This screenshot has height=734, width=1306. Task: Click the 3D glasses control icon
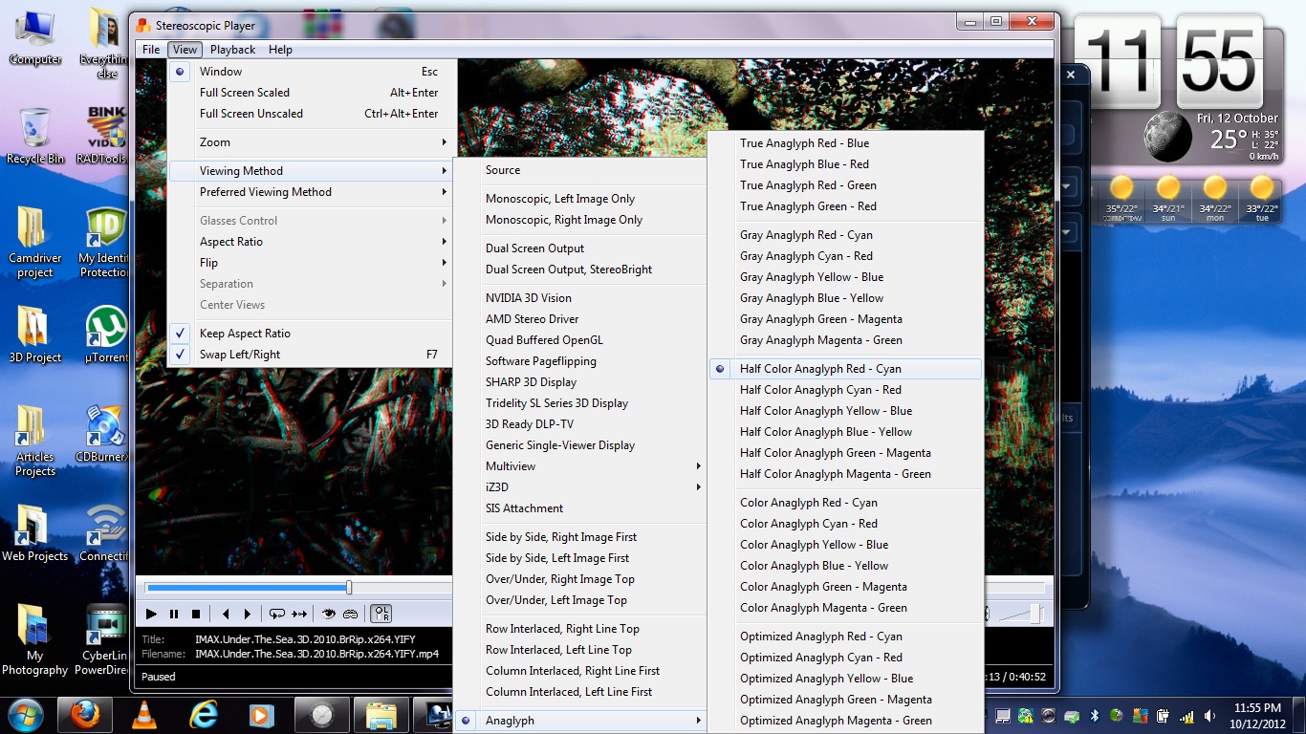click(x=351, y=614)
